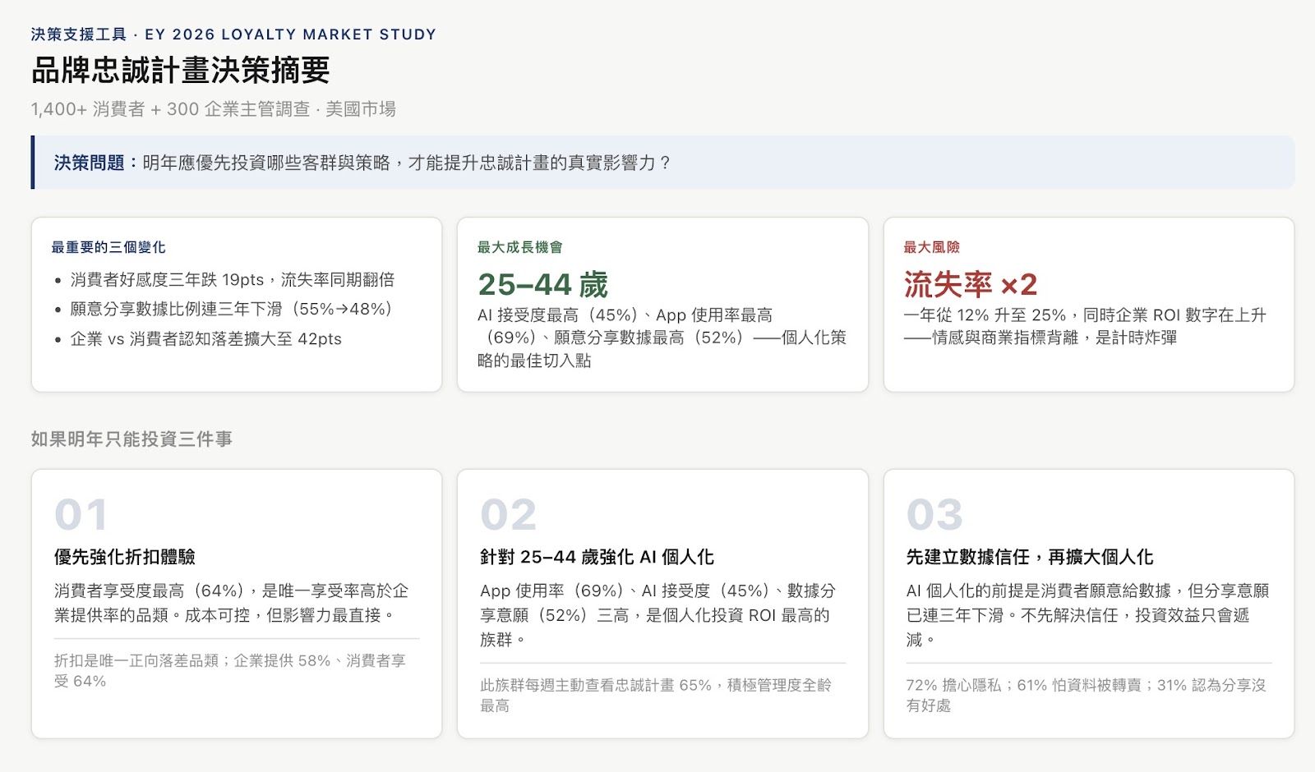This screenshot has height=772, width=1315.
Task: Click the 決策問題 banner text
Action: [362, 163]
